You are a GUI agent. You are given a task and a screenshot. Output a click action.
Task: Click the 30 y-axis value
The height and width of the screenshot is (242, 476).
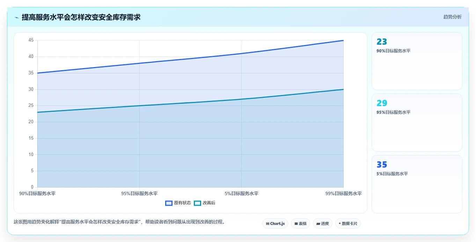click(x=31, y=89)
